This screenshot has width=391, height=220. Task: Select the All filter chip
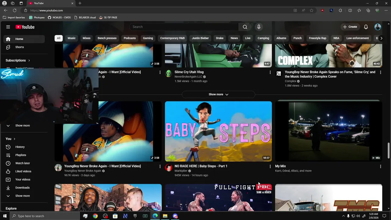pos(58,38)
